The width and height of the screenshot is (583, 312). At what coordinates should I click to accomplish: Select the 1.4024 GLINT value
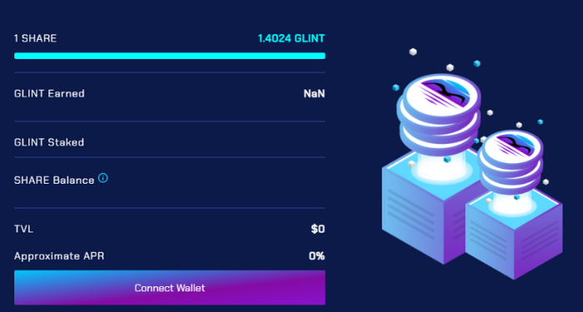[x=291, y=38]
